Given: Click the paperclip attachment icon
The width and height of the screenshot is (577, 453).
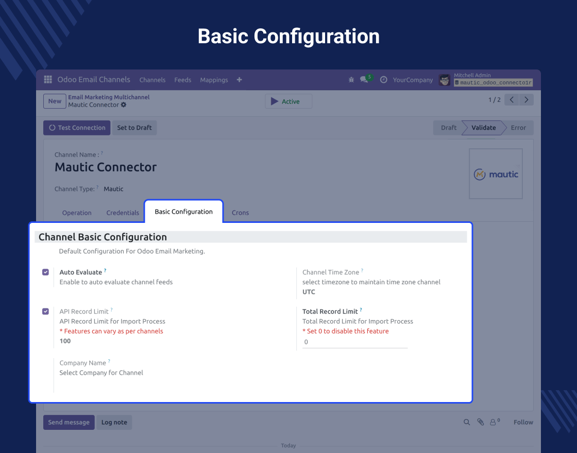Looking at the screenshot, I should point(480,422).
